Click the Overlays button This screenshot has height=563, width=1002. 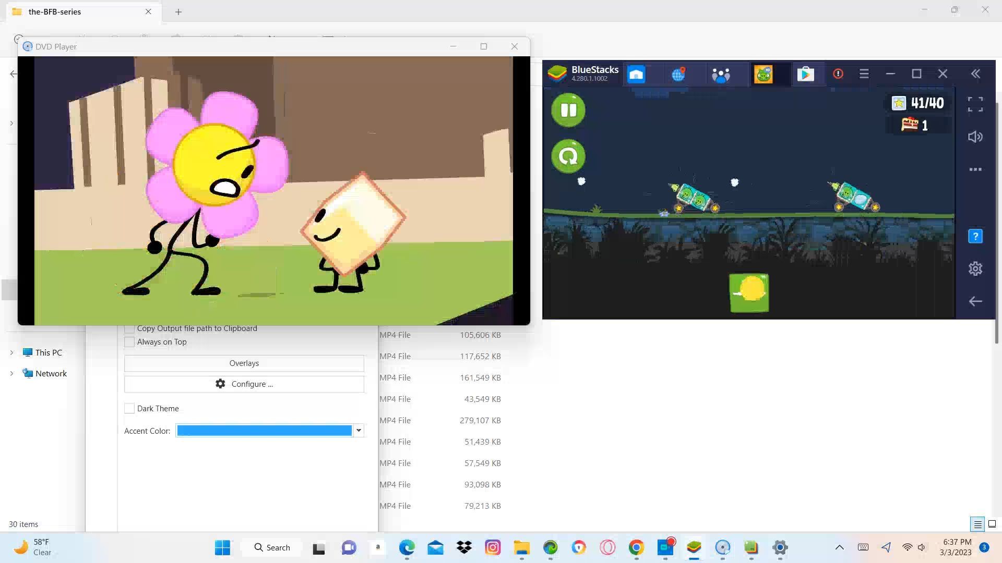click(x=244, y=363)
